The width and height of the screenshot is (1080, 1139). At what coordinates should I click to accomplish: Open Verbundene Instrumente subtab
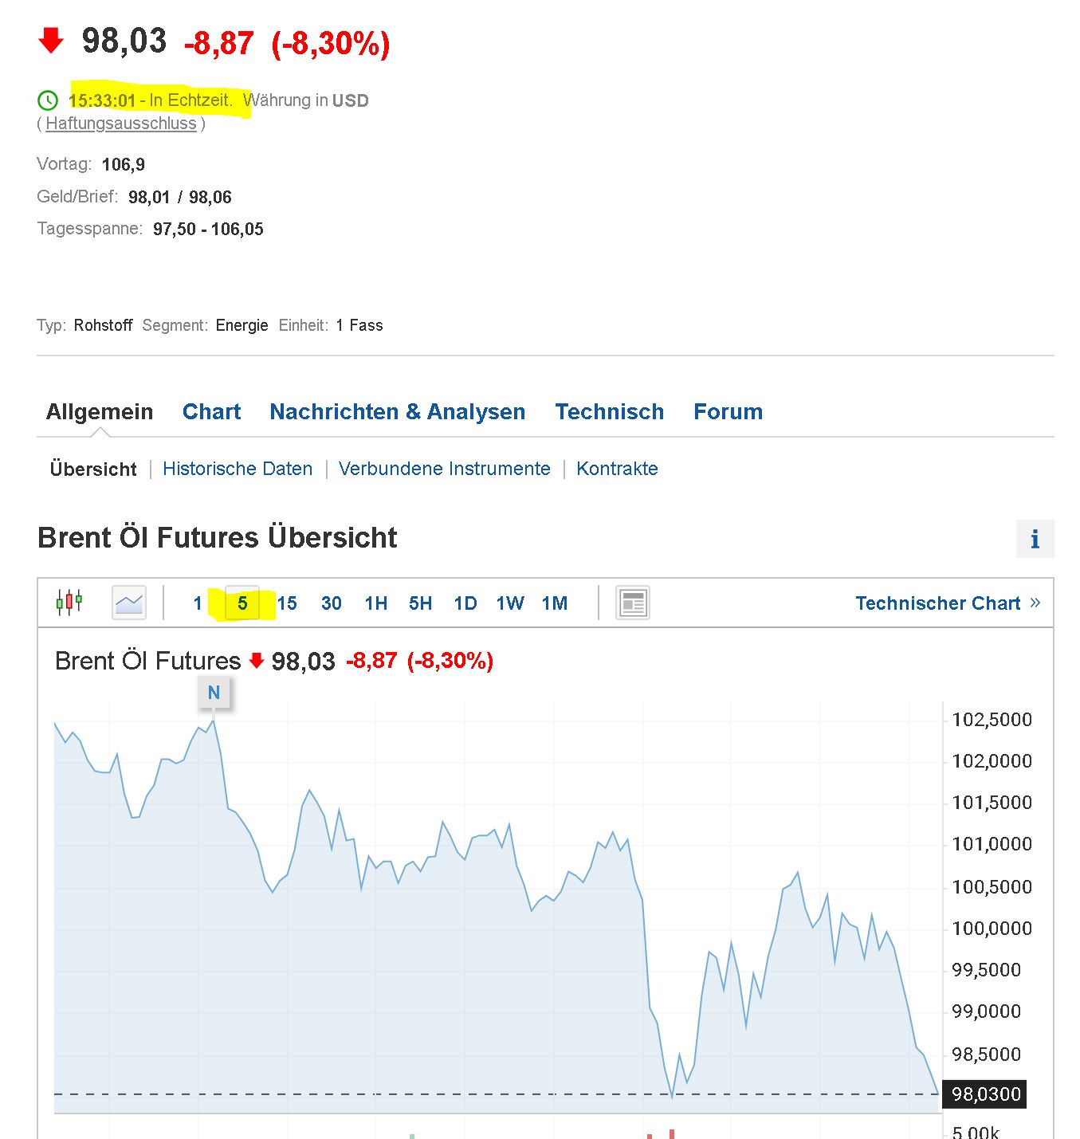pos(444,469)
